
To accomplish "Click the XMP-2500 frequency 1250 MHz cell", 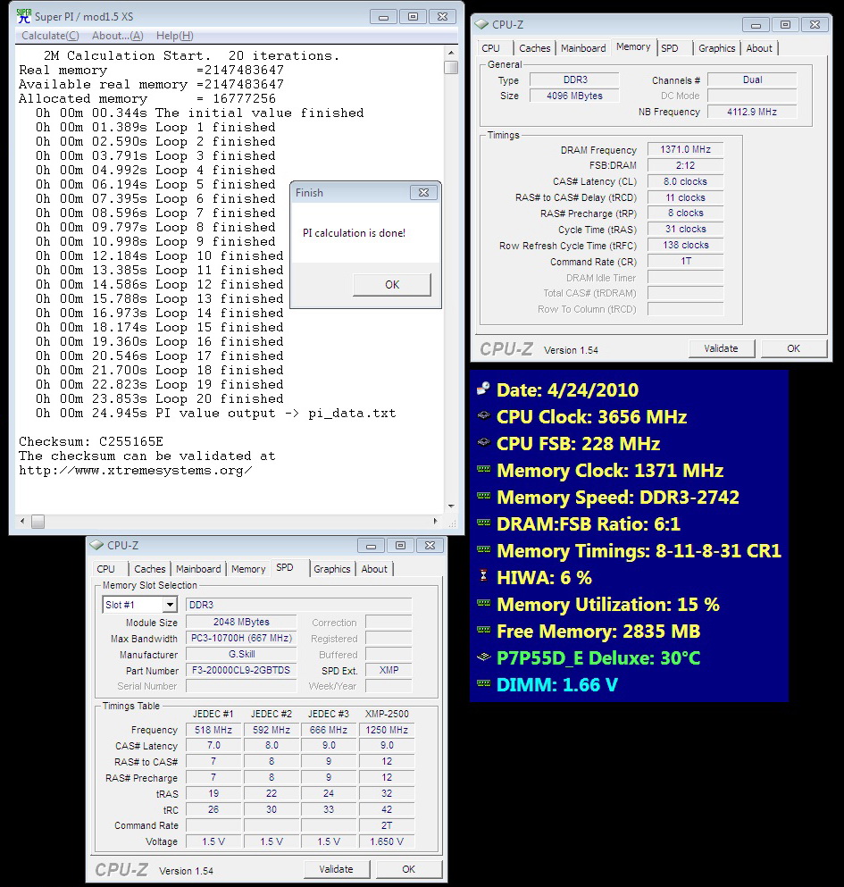I will 387,730.
